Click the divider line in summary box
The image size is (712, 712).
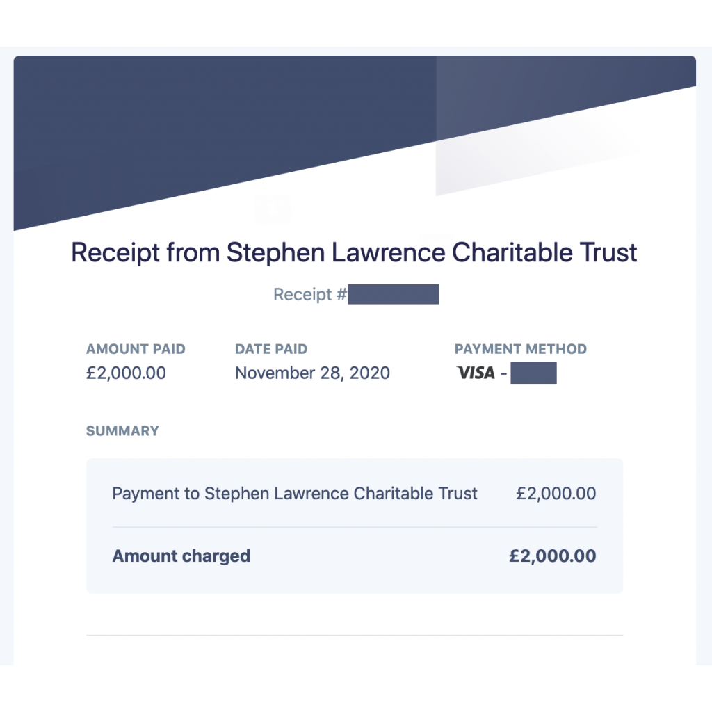[x=354, y=527]
